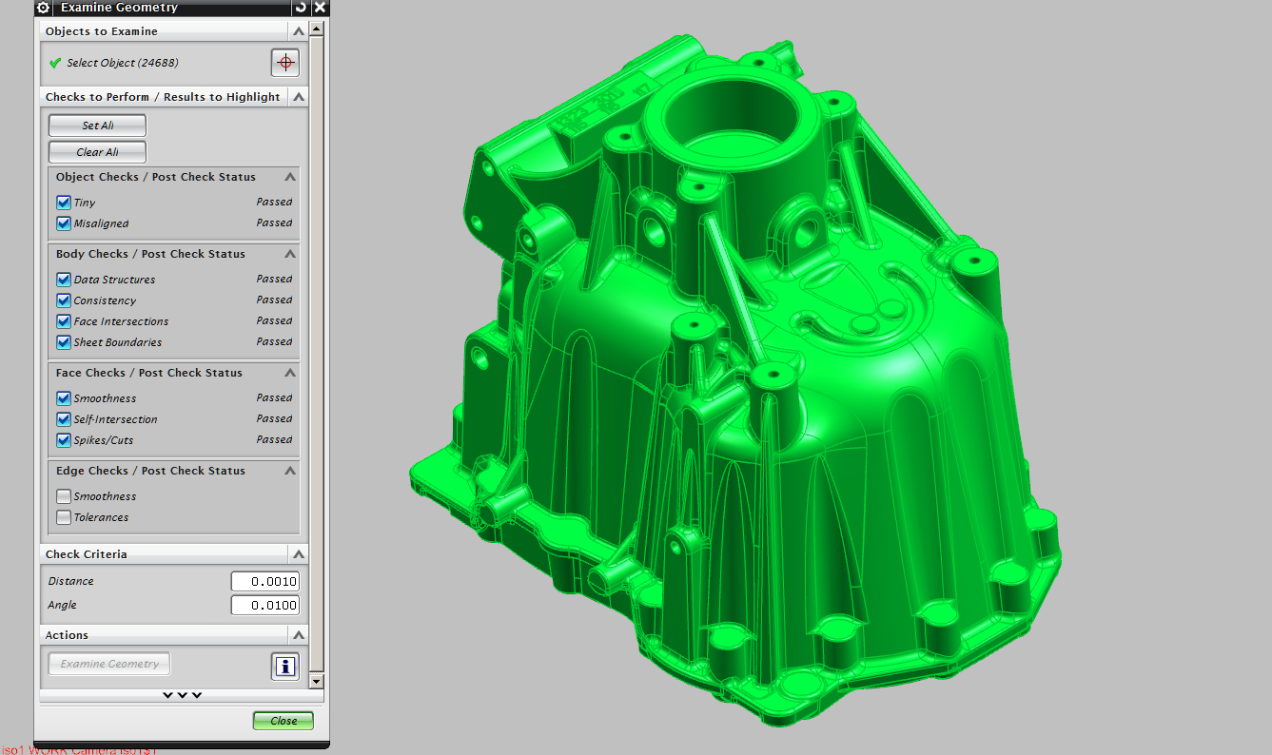Open the dialog settings gear icon
The width and height of the screenshot is (1272, 755).
tap(44, 8)
